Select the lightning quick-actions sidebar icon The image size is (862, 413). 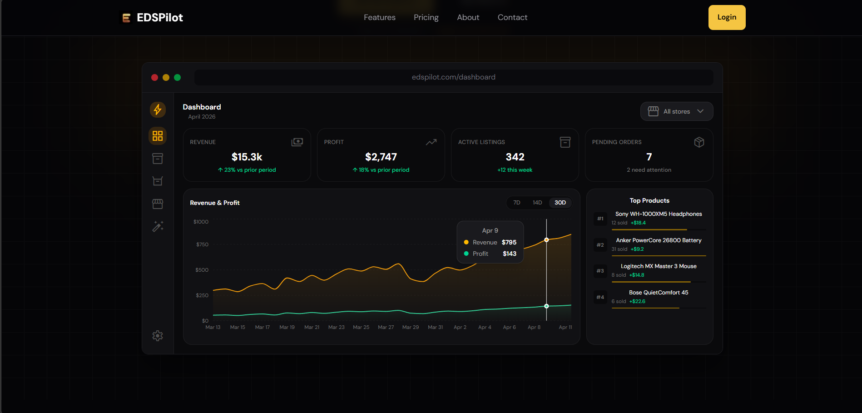point(158,109)
